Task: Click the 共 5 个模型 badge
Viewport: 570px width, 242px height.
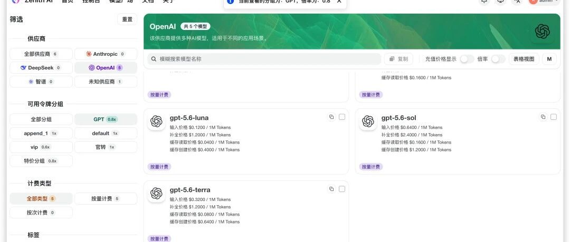Action: click(x=195, y=26)
